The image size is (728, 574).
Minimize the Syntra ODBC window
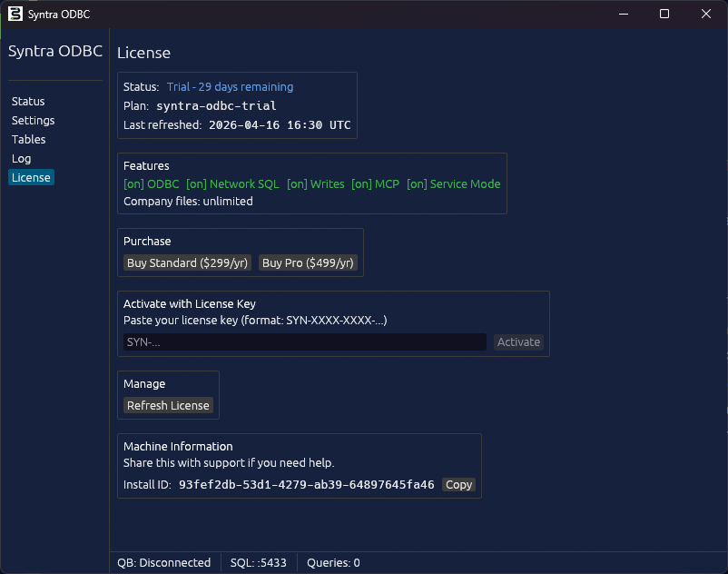coord(624,14)
